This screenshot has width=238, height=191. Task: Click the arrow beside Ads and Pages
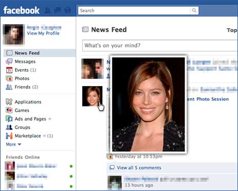tap(50, 119)
